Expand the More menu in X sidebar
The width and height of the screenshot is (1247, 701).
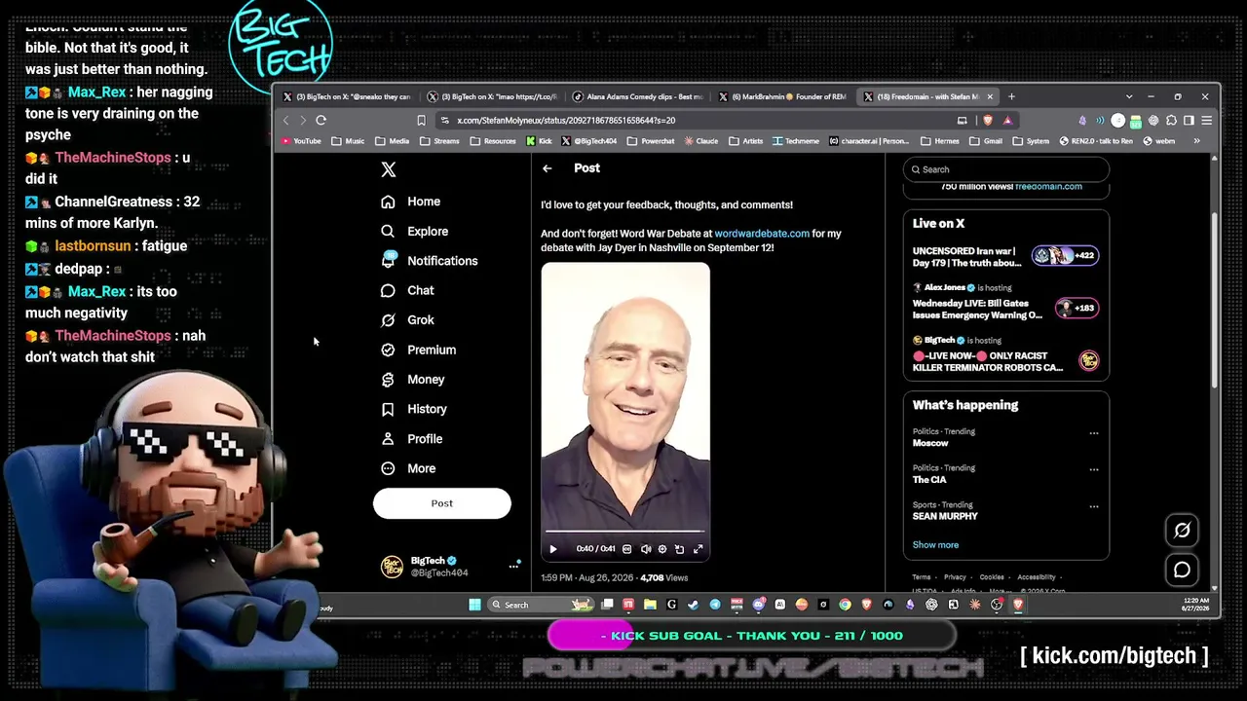409,468
